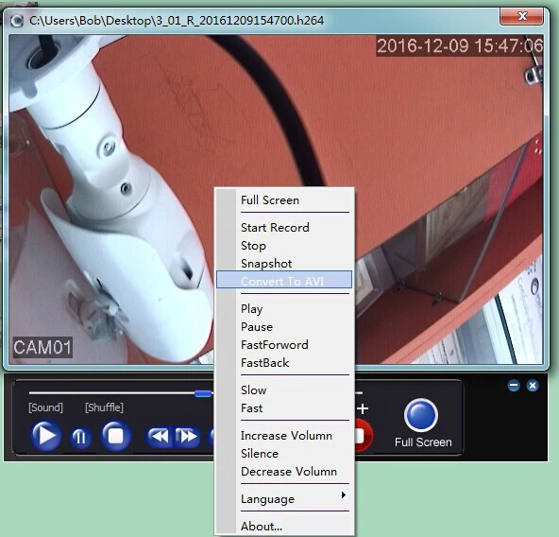This screenshot has width=559, height=537.
Task: Click the red record button
Action: pos(364,436)
